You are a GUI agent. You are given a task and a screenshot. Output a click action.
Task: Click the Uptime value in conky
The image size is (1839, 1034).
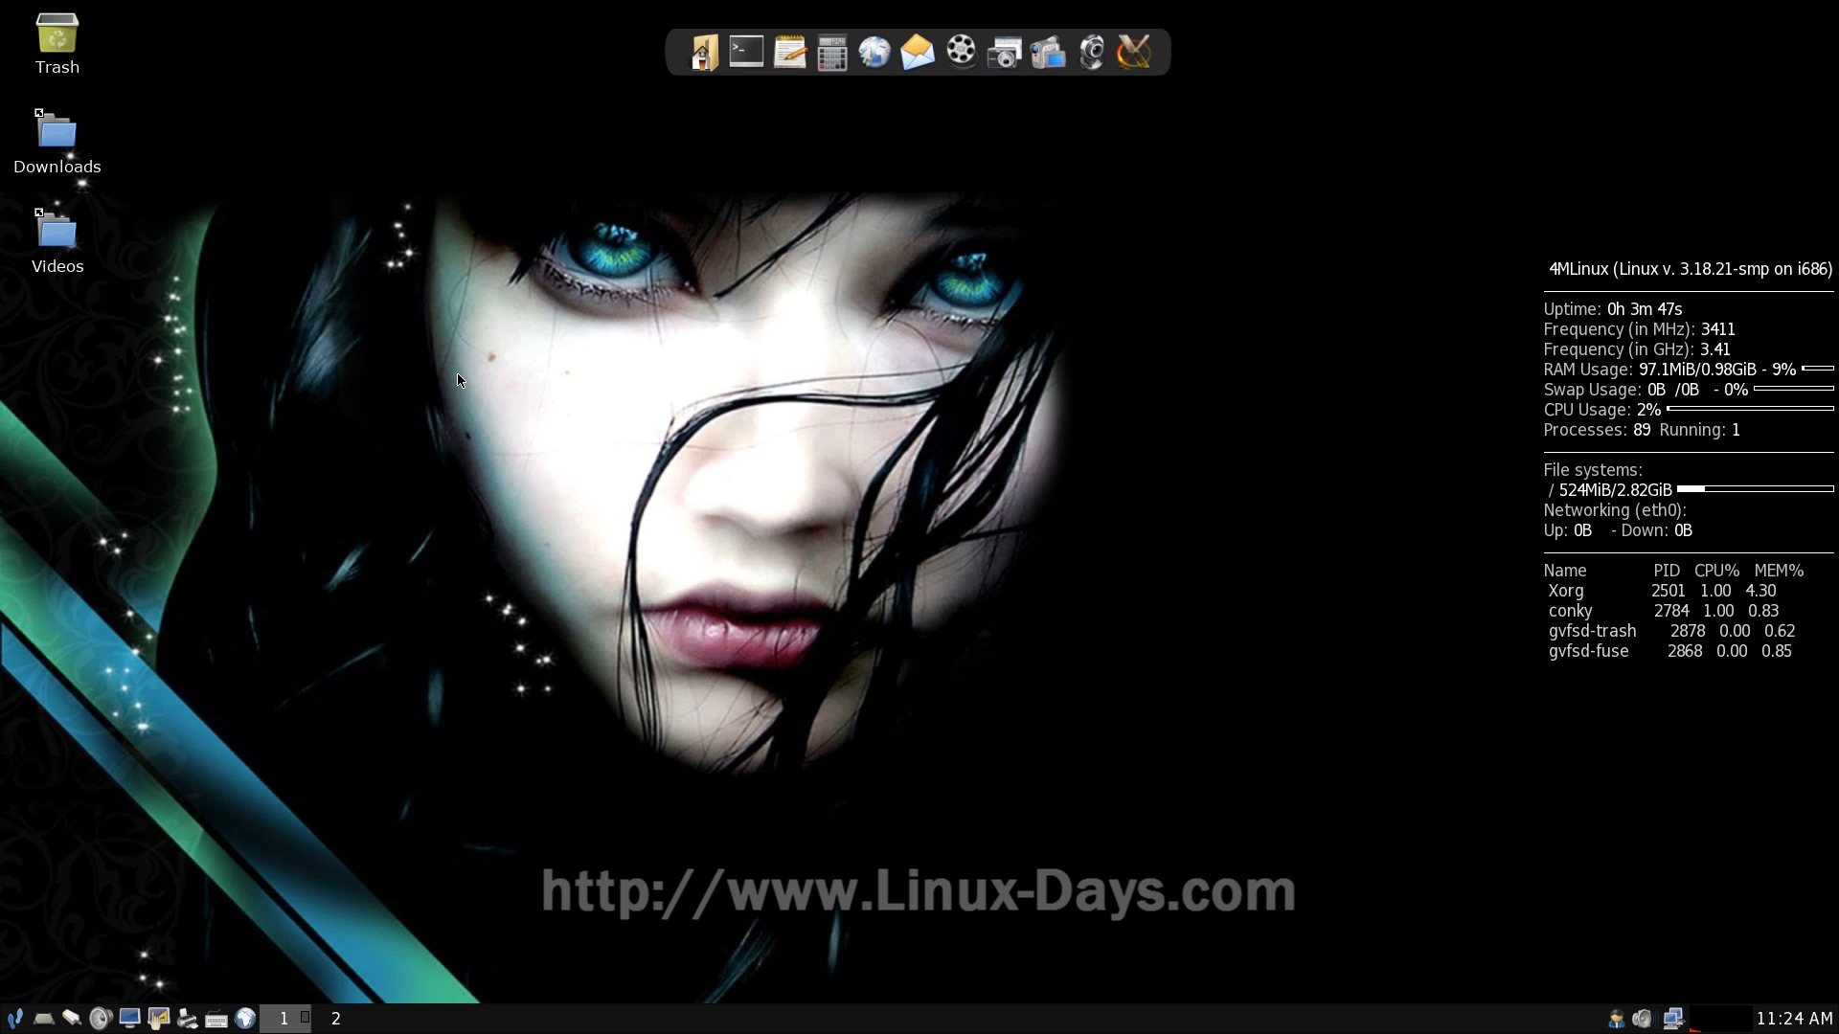1645,309
